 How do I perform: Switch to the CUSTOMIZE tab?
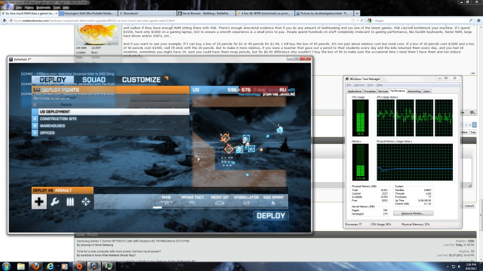pyautogui.click(x=142, y=80)
